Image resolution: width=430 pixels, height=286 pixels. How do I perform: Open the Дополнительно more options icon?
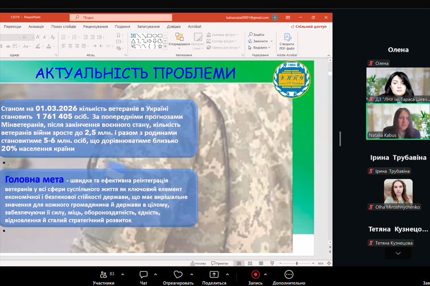[289, 275]
